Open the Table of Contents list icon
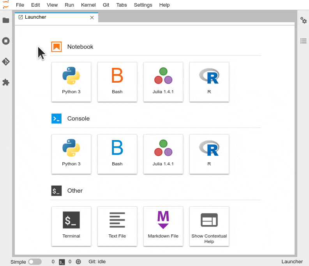Image resolution: width=309 pixels, height=266 pixels. click(303, 41)
